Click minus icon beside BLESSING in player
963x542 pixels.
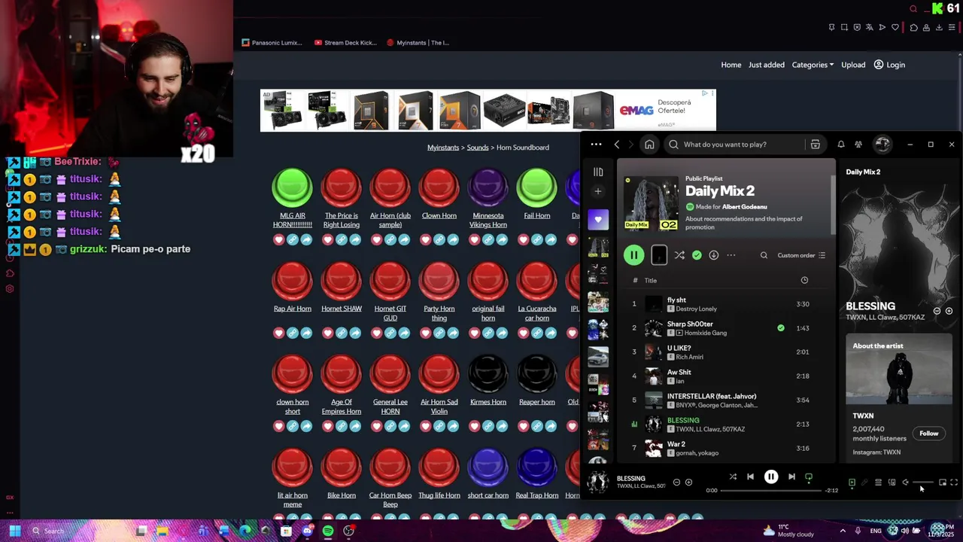click(x=676, y=483)
